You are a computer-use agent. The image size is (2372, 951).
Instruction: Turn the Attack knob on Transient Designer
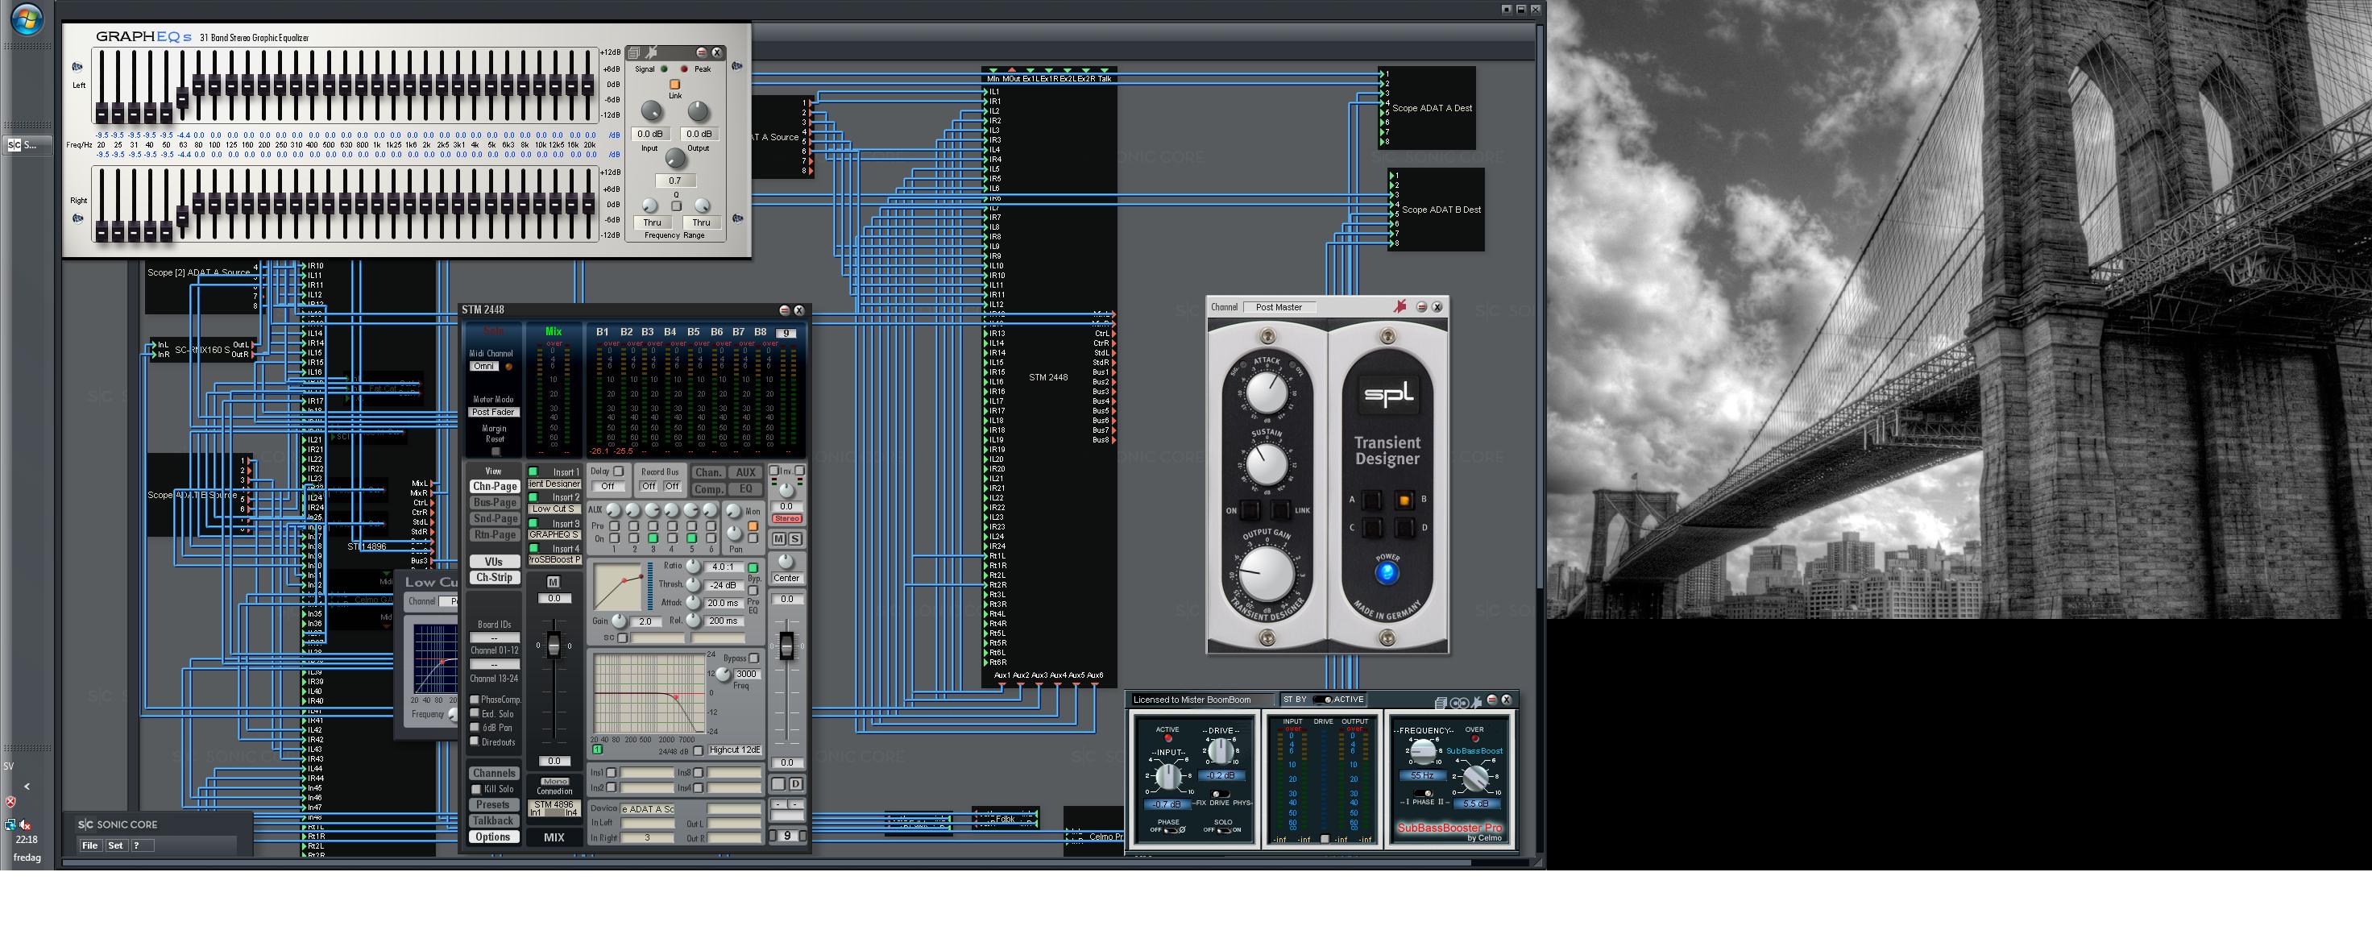1267,392
